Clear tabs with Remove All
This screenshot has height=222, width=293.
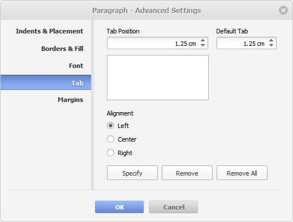click(x=242, y=173)
